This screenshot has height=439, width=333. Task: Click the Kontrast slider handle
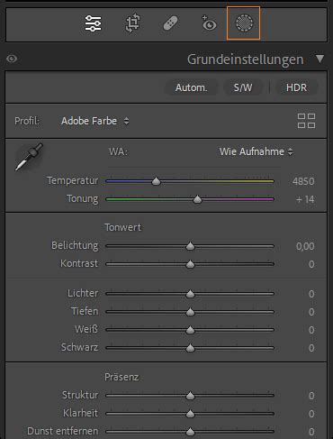(x=190, y=264)
